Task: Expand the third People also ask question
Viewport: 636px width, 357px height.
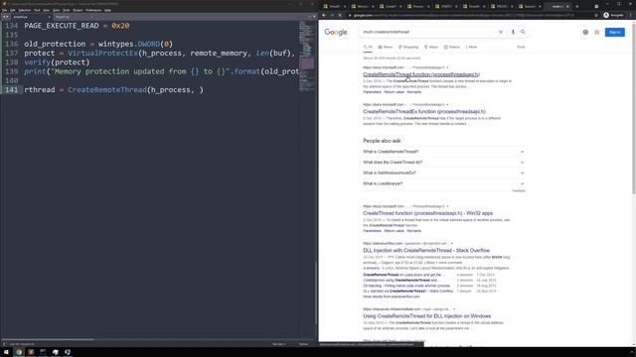Action: [x=444, y=173]
